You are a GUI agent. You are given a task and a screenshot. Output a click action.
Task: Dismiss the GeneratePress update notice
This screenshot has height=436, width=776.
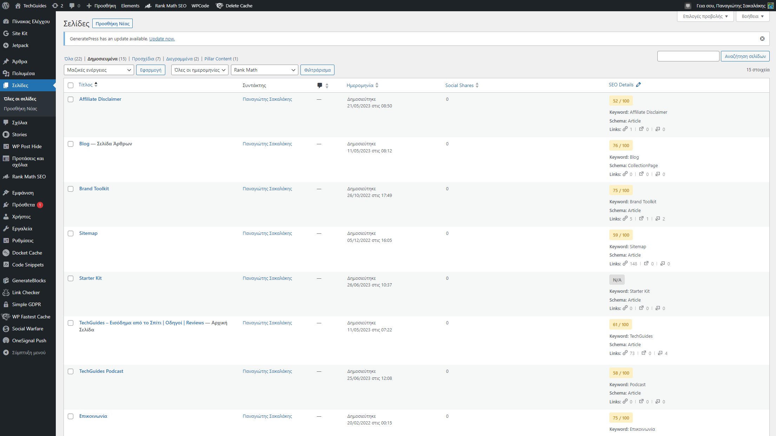click(x=762, y=39)
